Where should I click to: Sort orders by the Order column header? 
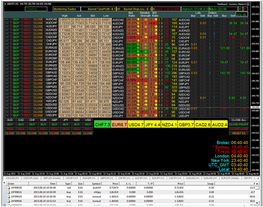pyautogui.click(x=17, y=183)
